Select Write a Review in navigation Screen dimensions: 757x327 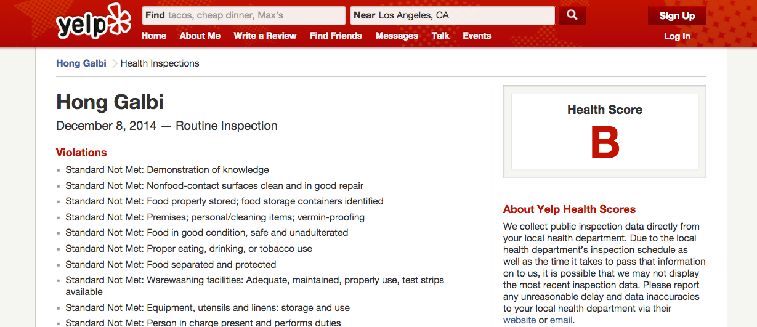(x=265, y=36)
